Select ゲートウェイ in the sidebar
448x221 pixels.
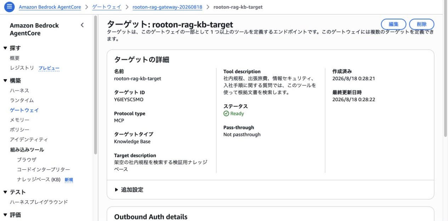tap(24, 110)
